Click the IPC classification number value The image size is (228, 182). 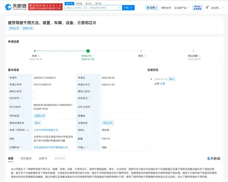tap(53, 107)
